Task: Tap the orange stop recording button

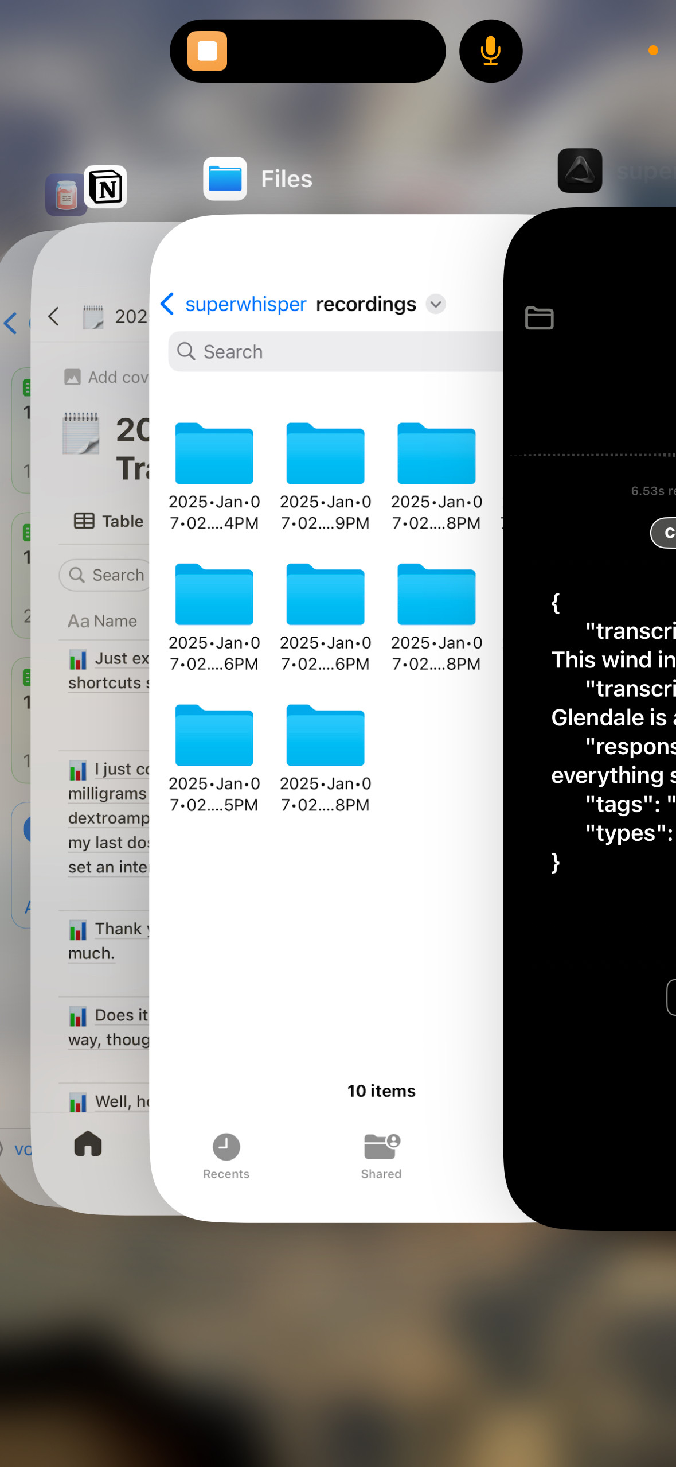Action: click(207, 51)
